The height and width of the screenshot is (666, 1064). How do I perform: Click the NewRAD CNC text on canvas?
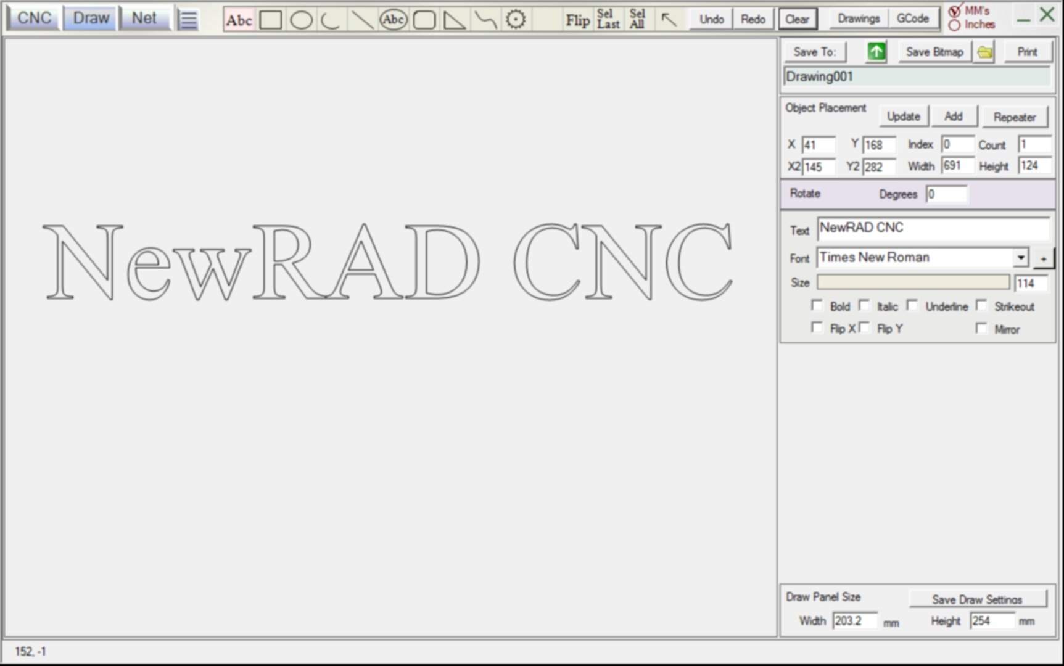click(388, 261)
